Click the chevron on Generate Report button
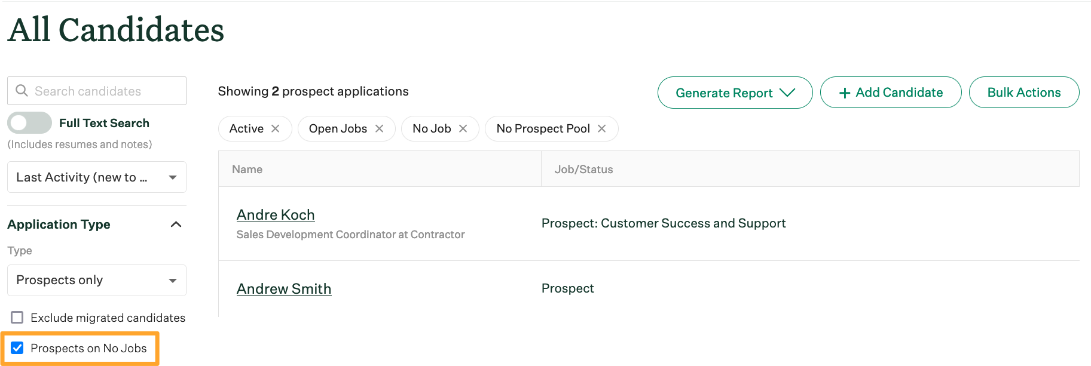This screenshot has width=1091, height=366. 788,93
